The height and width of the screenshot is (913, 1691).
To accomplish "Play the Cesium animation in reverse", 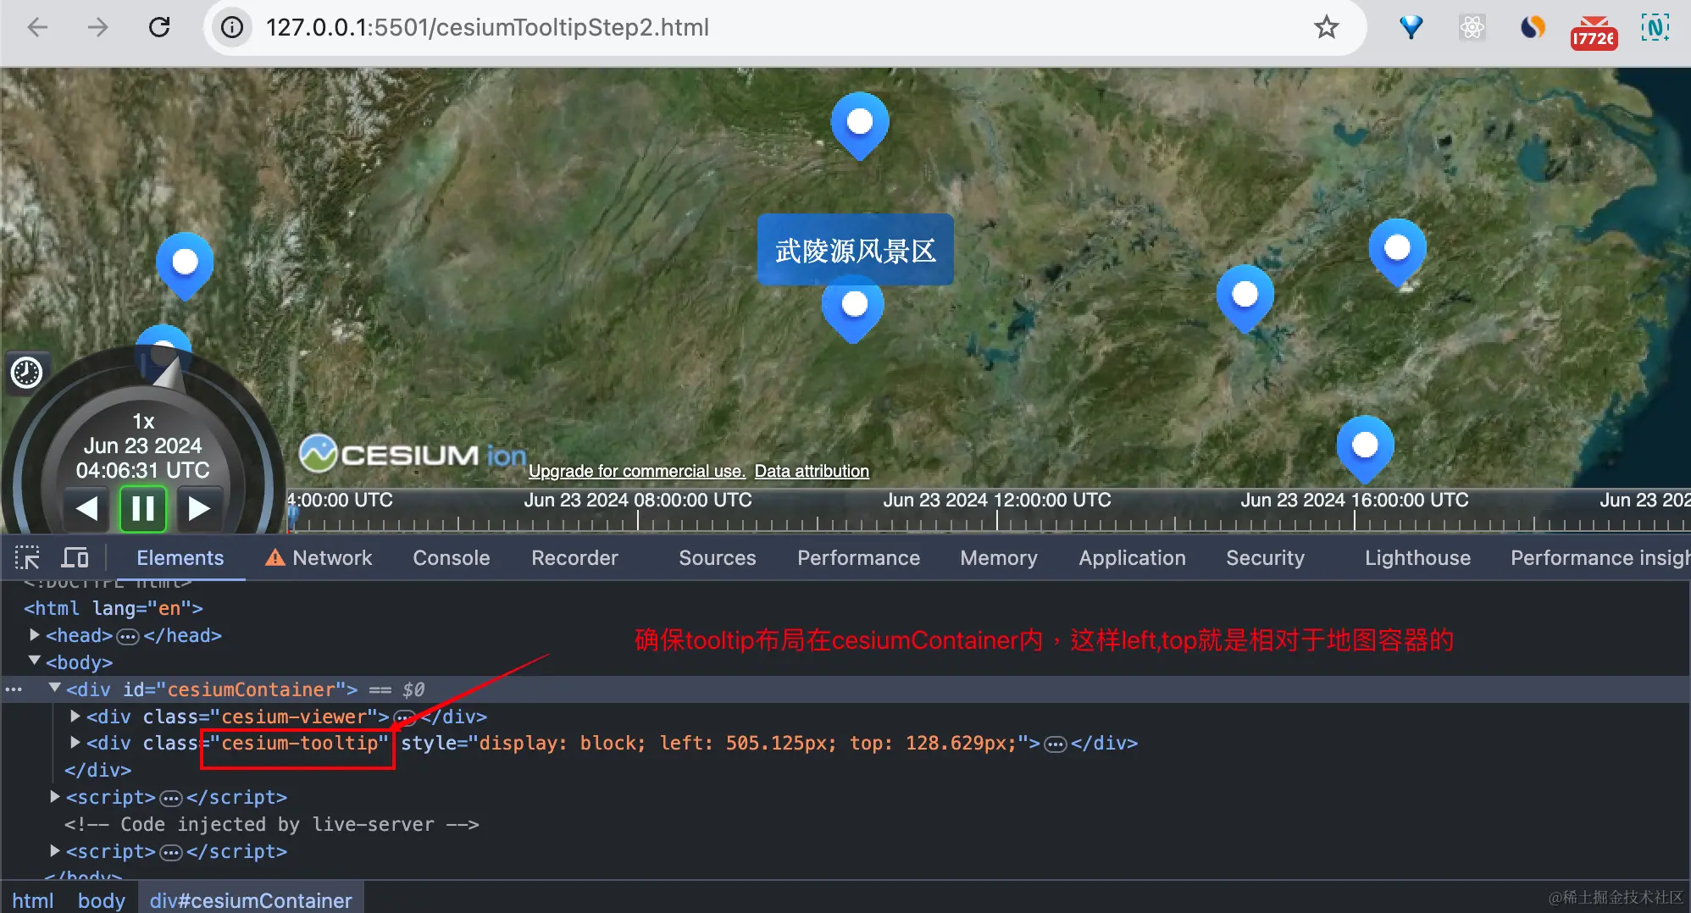I will pos(86,508).
